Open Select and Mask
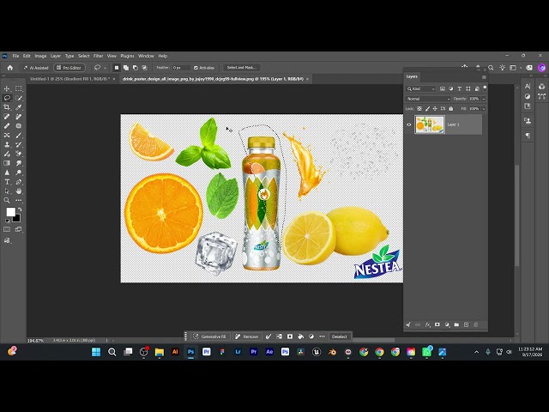 (x=241, y=68)
